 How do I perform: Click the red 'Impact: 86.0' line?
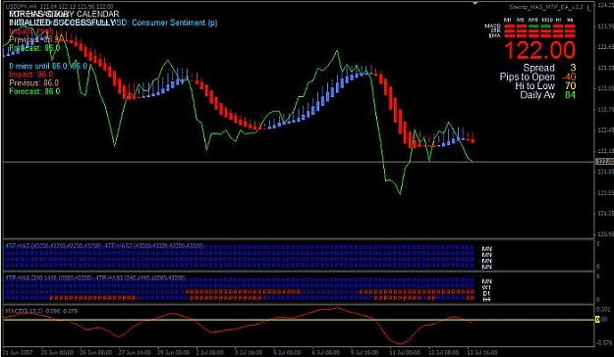(30, 75)
